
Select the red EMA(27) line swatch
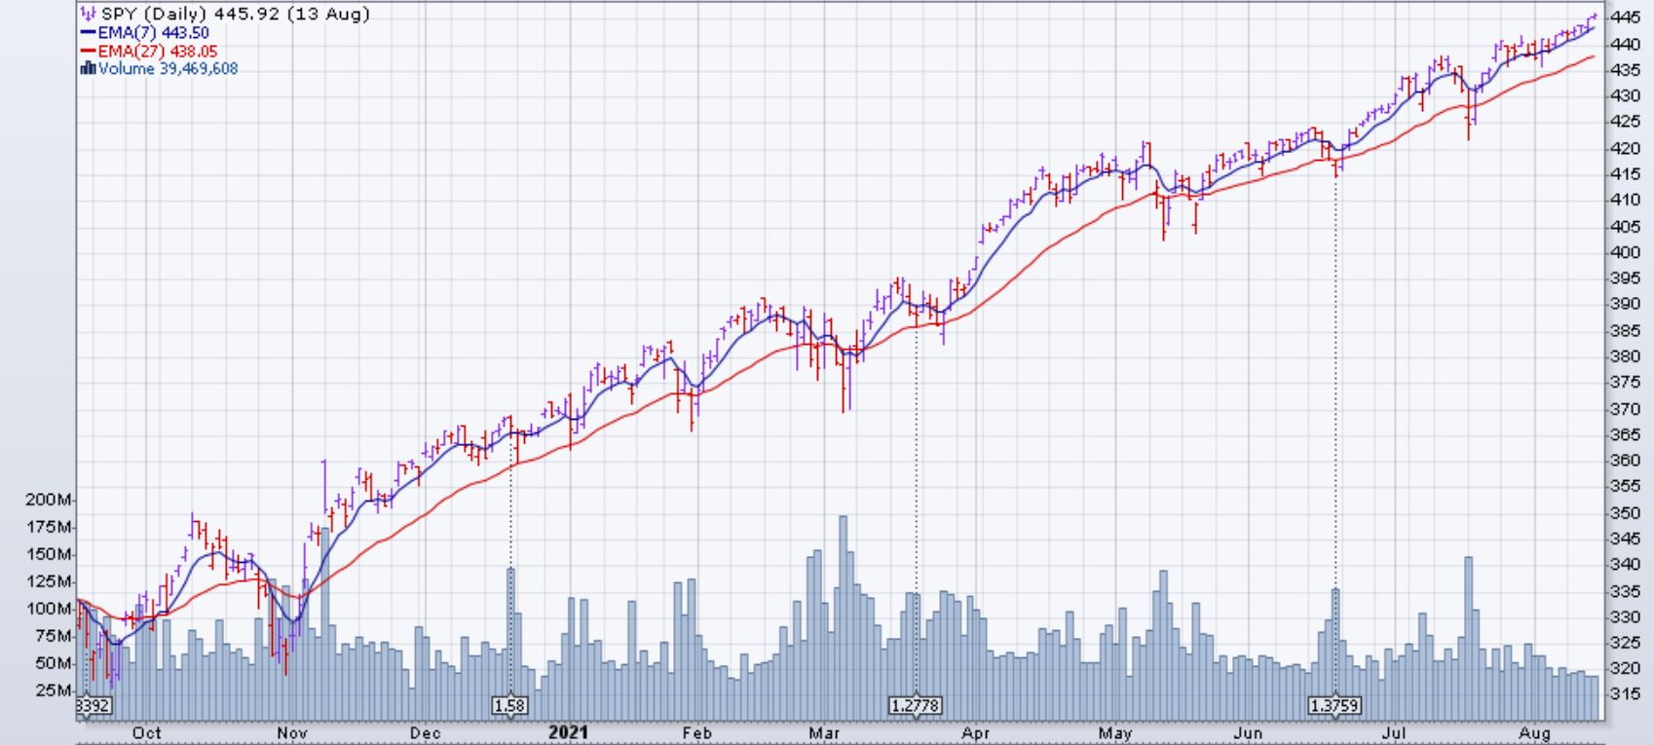coord(88,52)
